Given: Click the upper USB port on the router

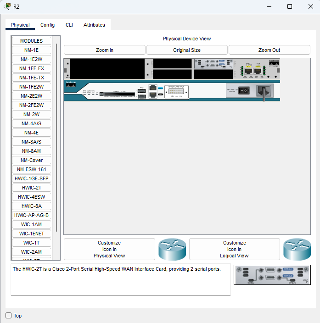Looking at the screenshot, I should coord(142,91).
